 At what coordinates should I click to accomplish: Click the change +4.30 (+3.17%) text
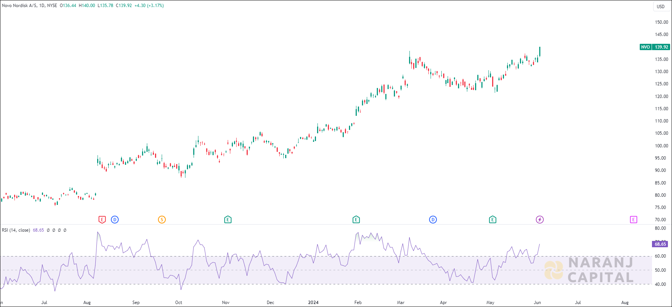click(x=149, y=6)
